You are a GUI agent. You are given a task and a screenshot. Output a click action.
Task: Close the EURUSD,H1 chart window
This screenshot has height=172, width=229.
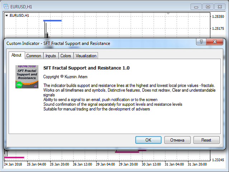coord(220,7)
